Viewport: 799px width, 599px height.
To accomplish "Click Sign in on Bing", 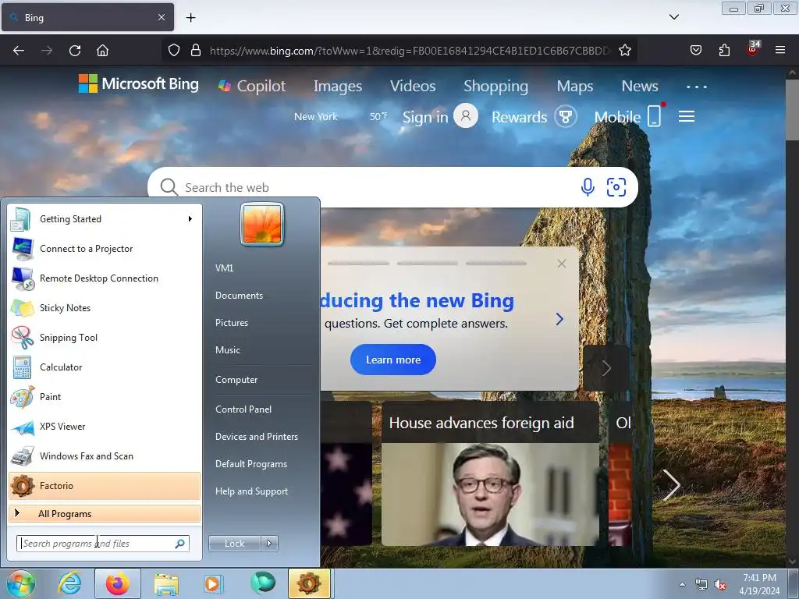I will click(440, 117).
